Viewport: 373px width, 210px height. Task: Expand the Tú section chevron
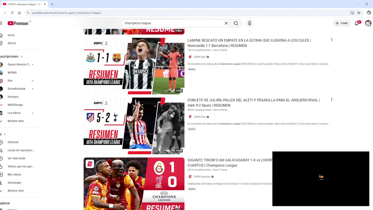(5, 134)
